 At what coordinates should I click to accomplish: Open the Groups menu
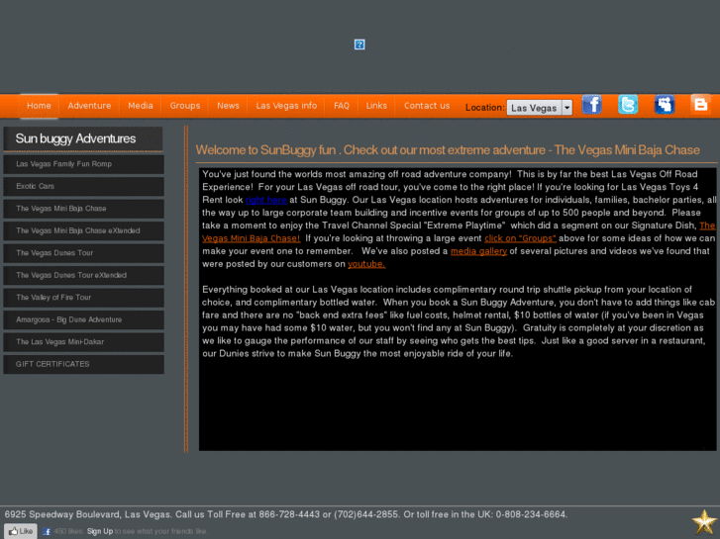(x=185, y=106)
